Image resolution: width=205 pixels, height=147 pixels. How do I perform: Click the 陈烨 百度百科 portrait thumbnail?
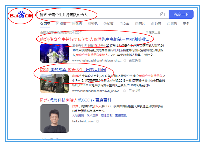pos(55,118)
